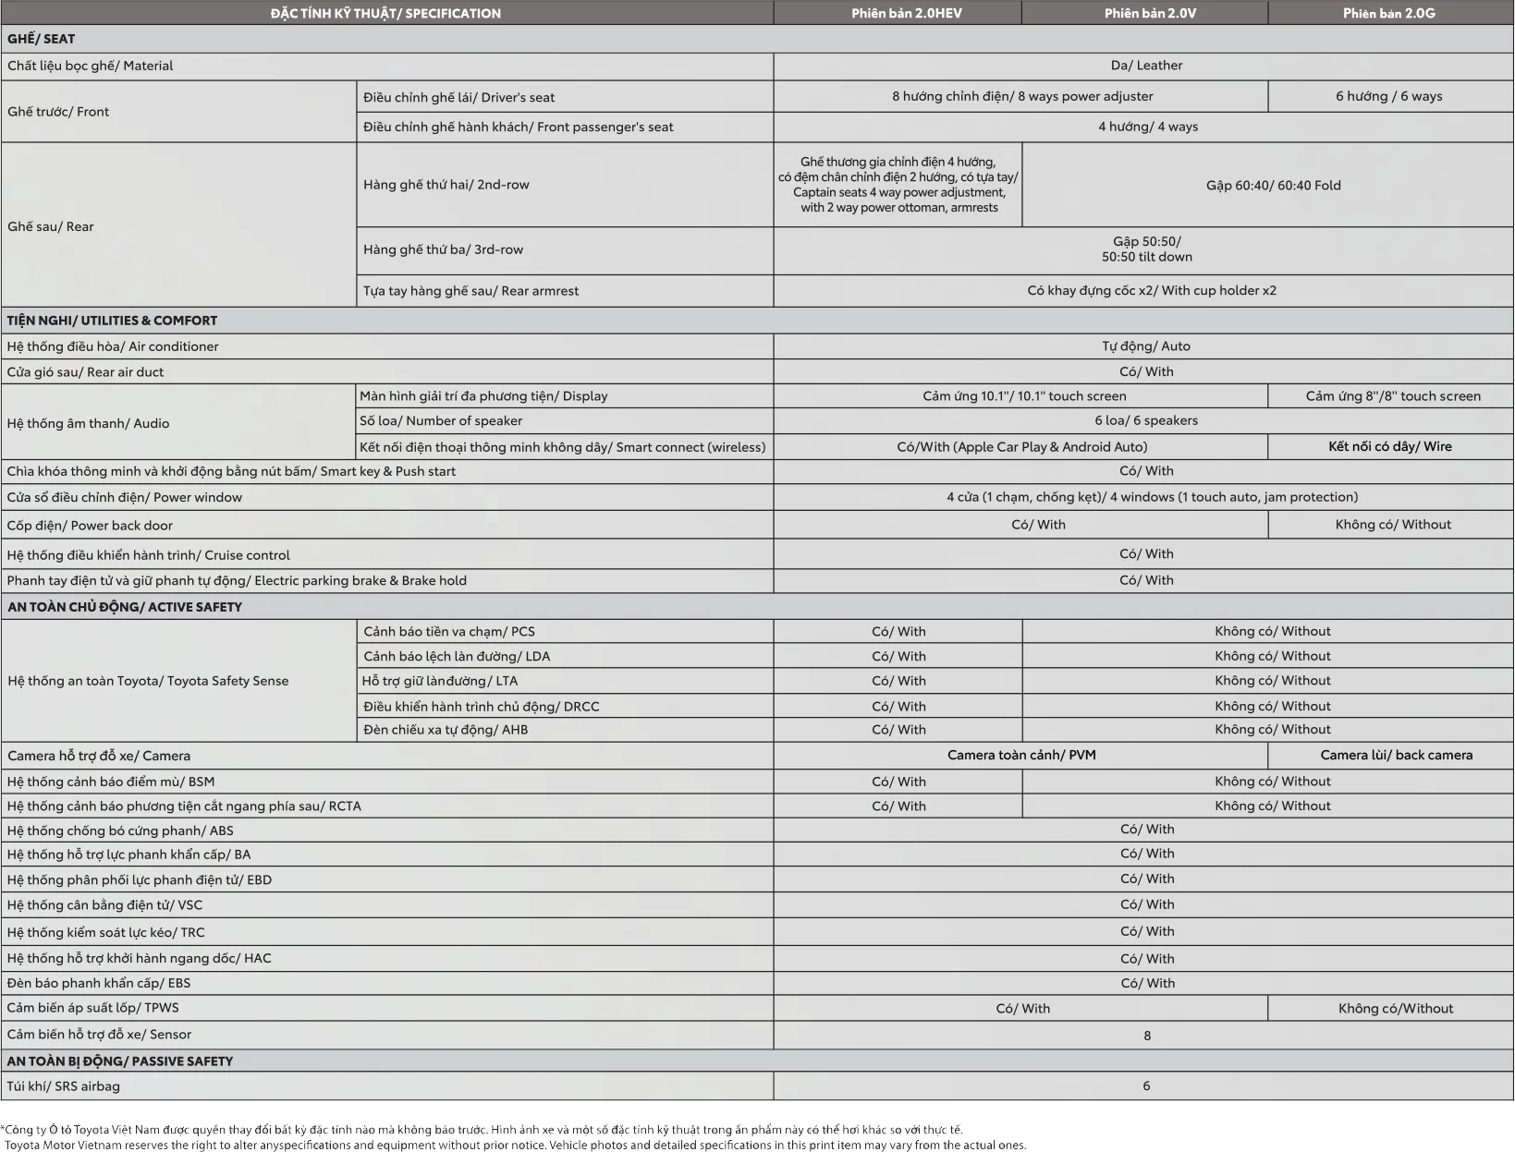1515x1152 pixels.
Task: Click the Phiên bản 2.0G column header
Action: click(x=1388, y=13)
